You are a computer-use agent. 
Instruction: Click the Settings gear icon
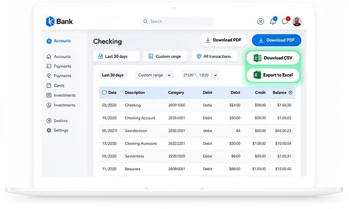point(49,130)
